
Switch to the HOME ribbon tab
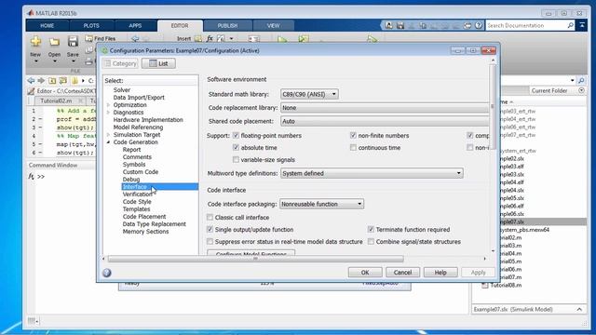point(47,25)
